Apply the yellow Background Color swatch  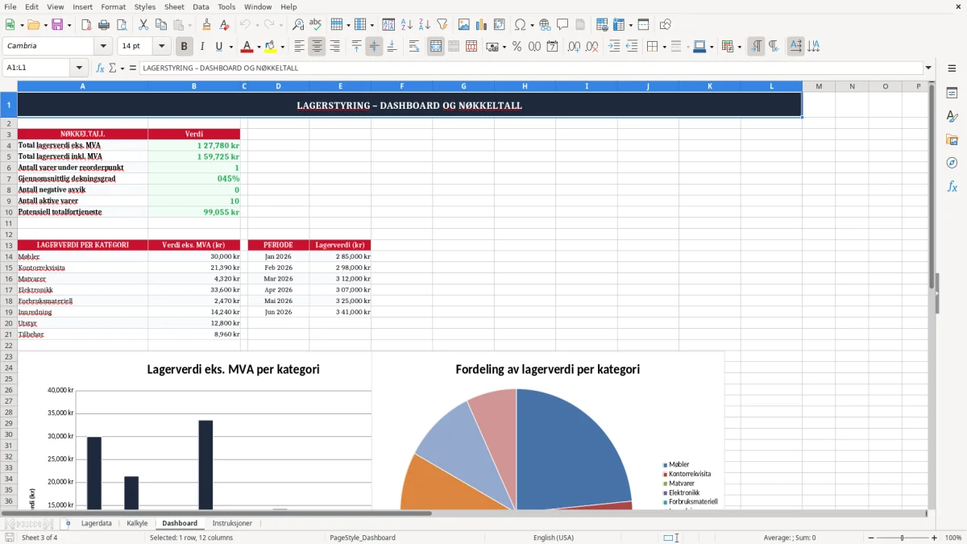271,47
